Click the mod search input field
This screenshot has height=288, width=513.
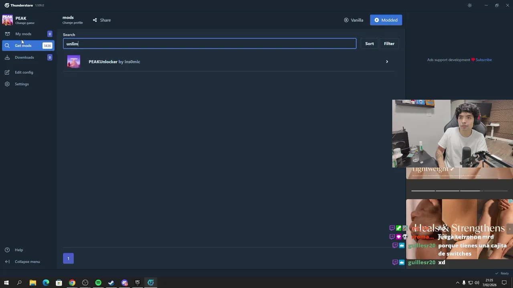(209, 44)
